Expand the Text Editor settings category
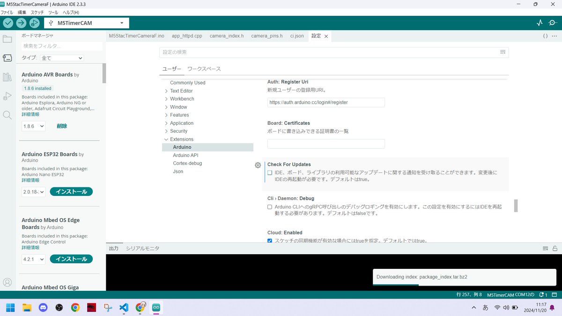Viewport: 562px width, 316px height. (181, 91)
